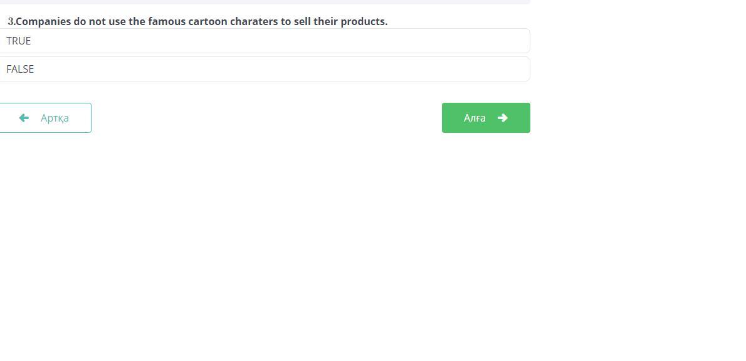Click the left arrow icon in Артқа
This screenshot has height=361, width=746.
(x=24, y=118)
